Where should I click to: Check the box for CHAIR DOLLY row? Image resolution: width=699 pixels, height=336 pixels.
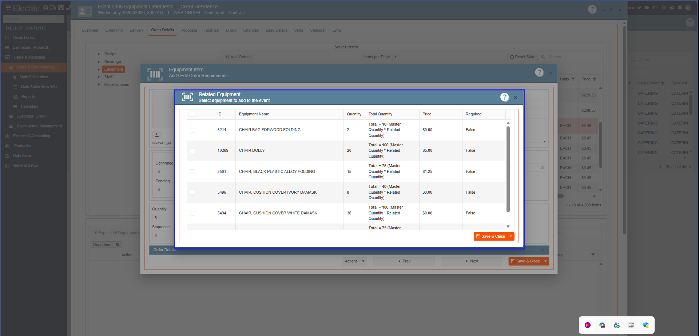coord(192,151)
